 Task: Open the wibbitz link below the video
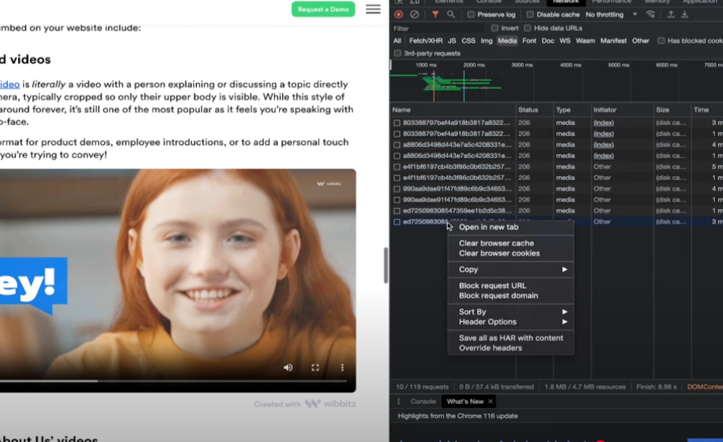click(330, 404)
